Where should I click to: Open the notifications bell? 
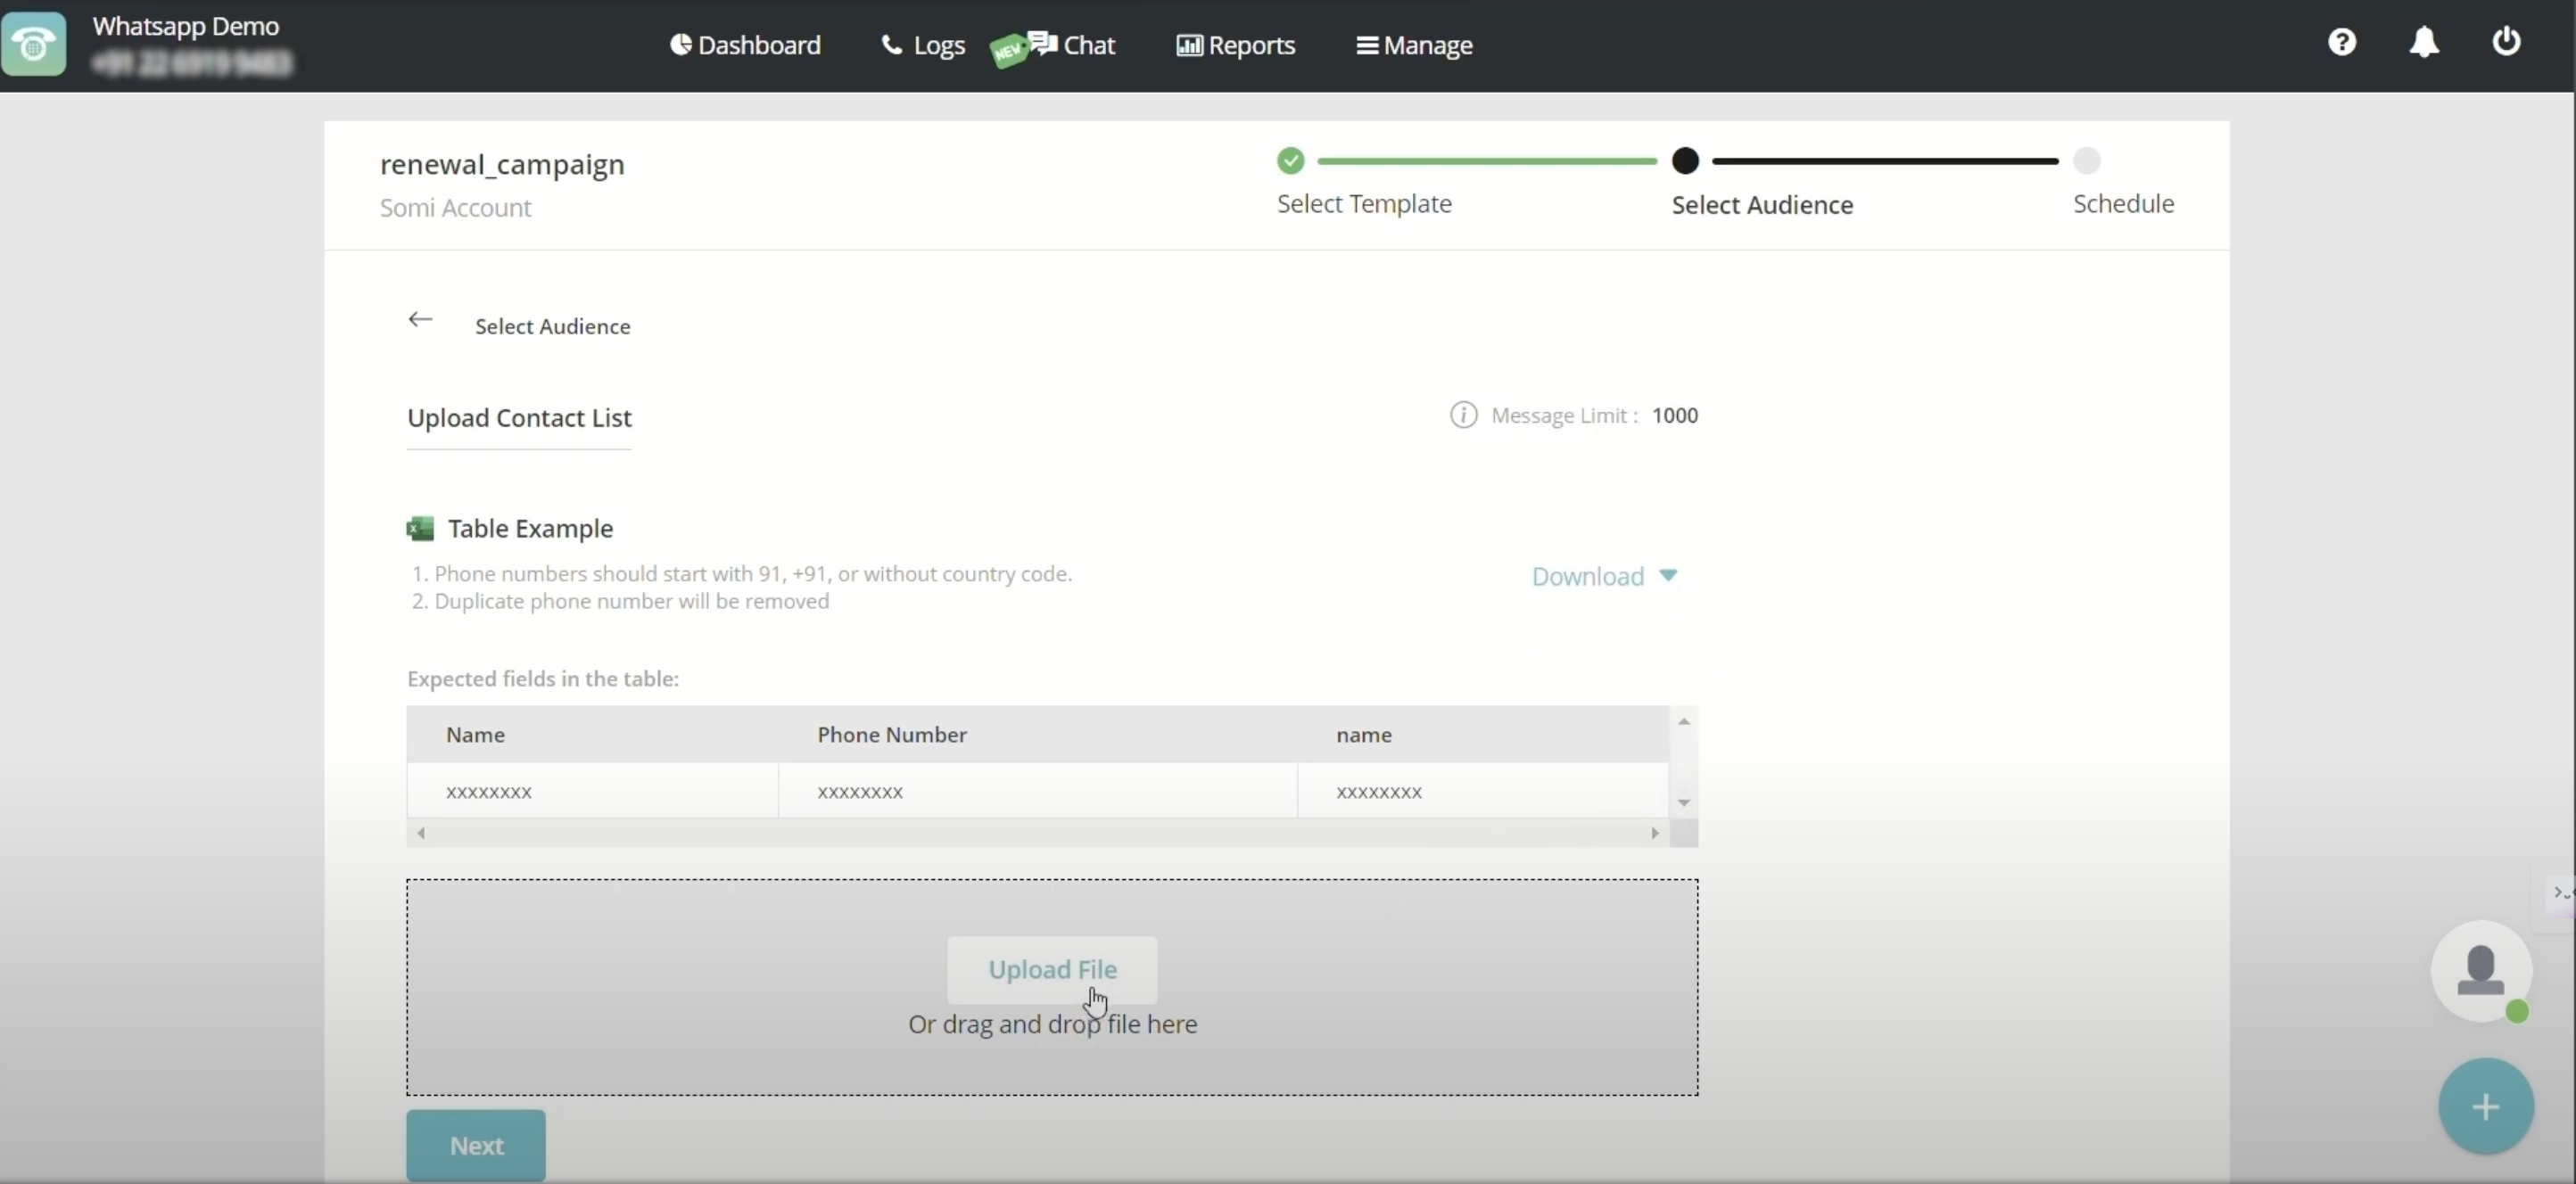[2425, 42]
